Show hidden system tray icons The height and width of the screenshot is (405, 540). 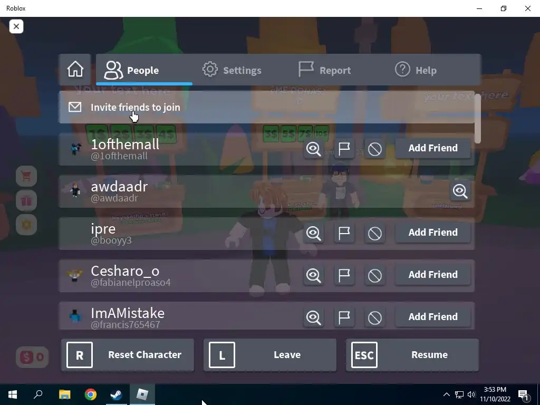click(446, 394)
